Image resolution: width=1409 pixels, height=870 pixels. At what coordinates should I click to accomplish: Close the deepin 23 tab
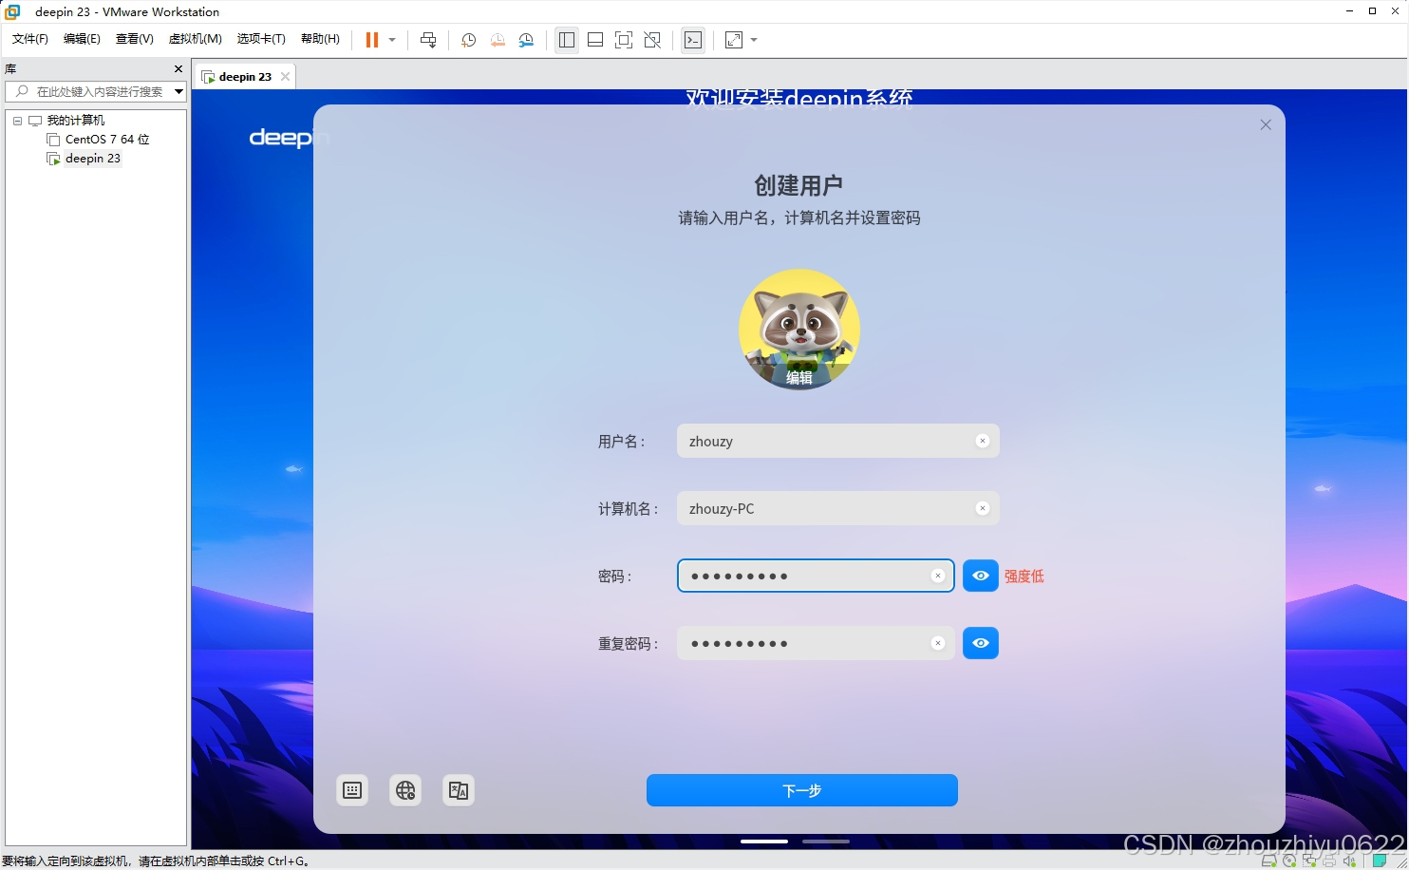click(285, 77)
